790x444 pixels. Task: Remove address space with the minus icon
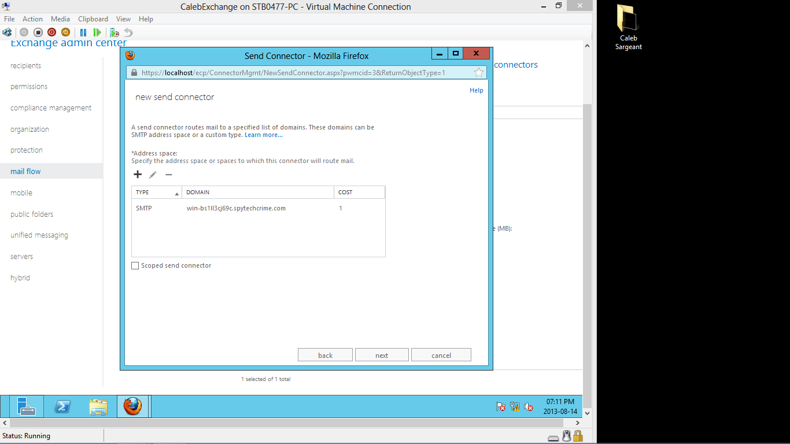click(x=169, y=175)
